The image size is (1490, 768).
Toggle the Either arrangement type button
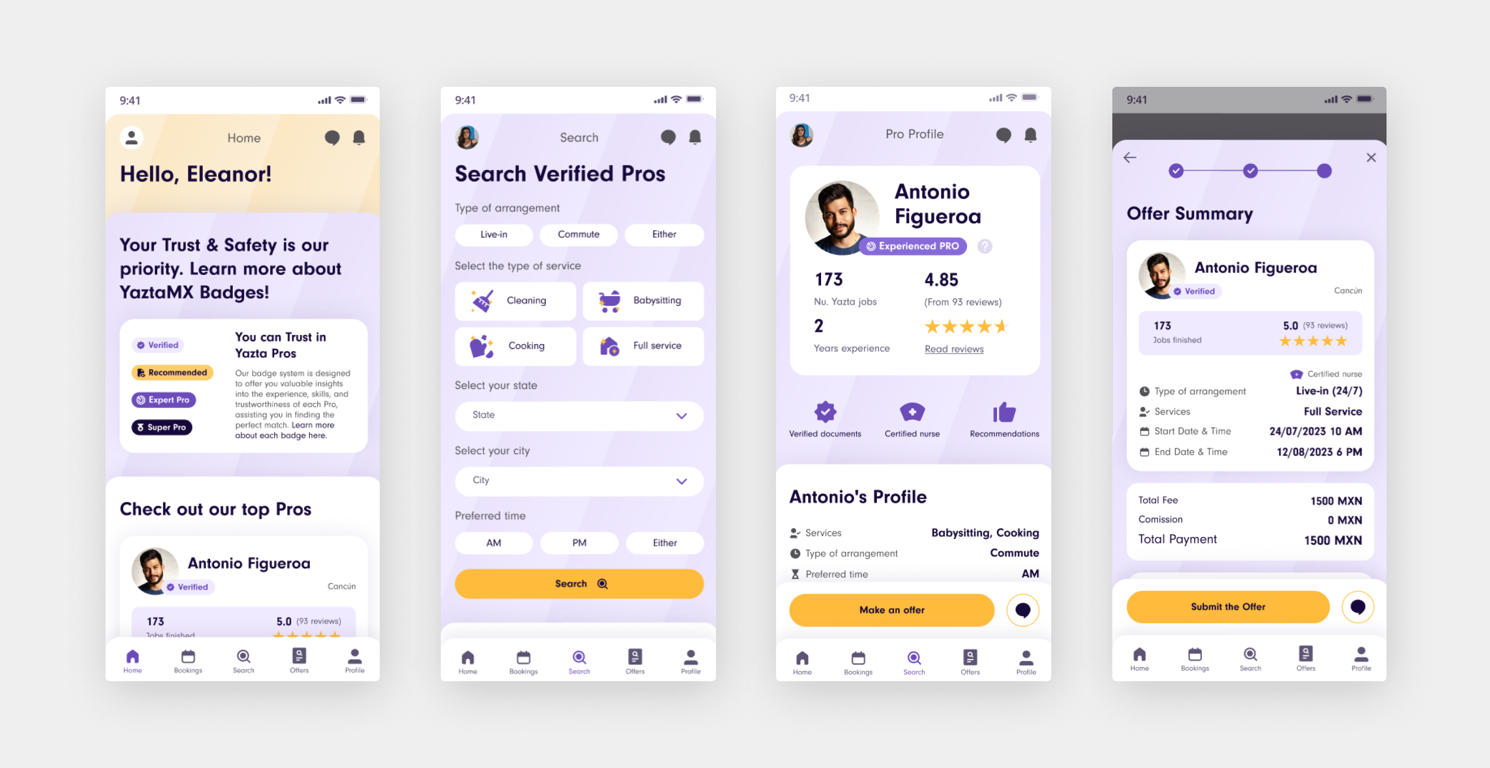coord(663,234)
